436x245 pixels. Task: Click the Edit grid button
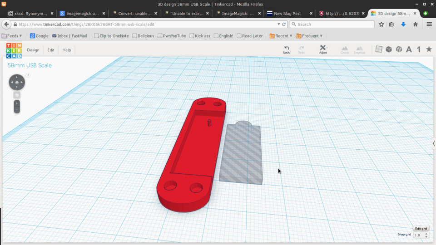(421, 229)
